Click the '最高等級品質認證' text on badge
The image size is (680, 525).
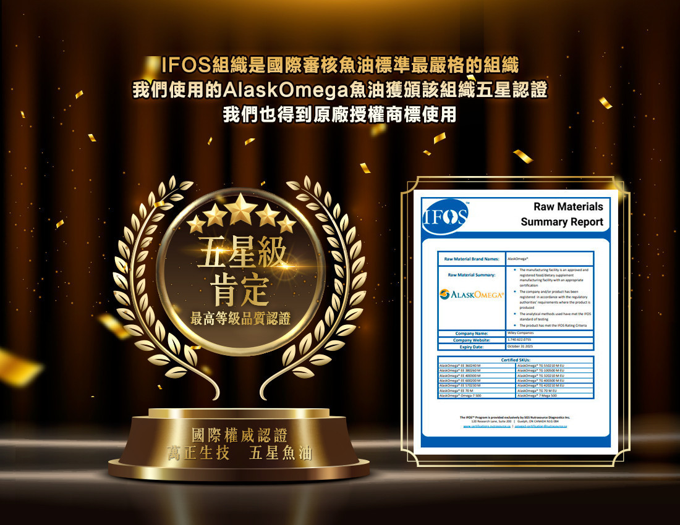tap(240, 318)
